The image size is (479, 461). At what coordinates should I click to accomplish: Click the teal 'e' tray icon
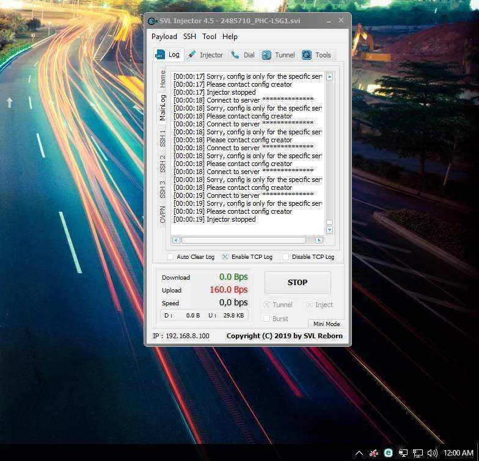point(389,453)
